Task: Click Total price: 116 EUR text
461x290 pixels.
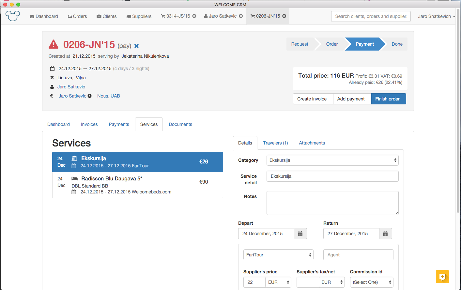Action: [326, 76]
